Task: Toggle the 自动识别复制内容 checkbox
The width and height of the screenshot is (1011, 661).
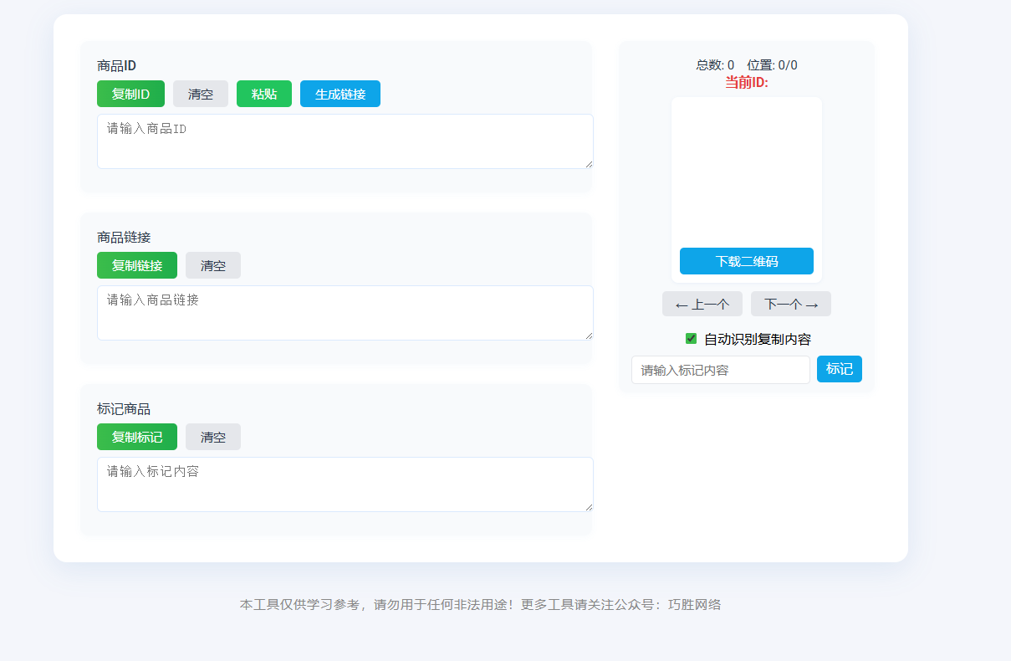Action: click(691, 339)
